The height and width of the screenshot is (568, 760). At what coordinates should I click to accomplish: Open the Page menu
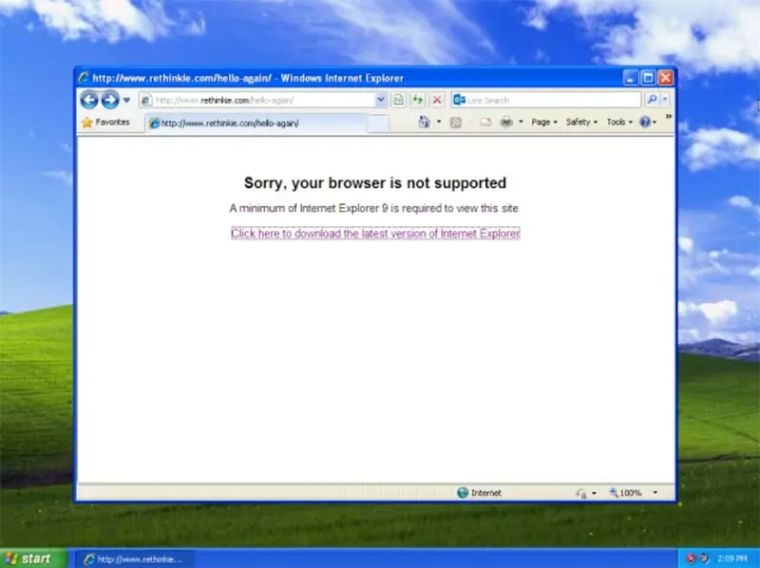(541, 122)
